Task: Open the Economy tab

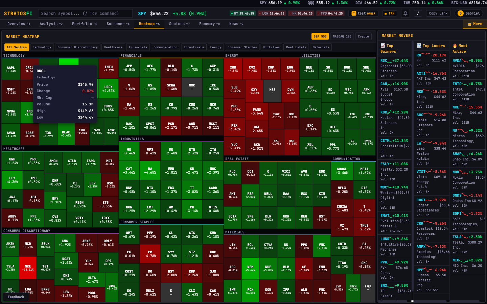Action: coord(209,24)
